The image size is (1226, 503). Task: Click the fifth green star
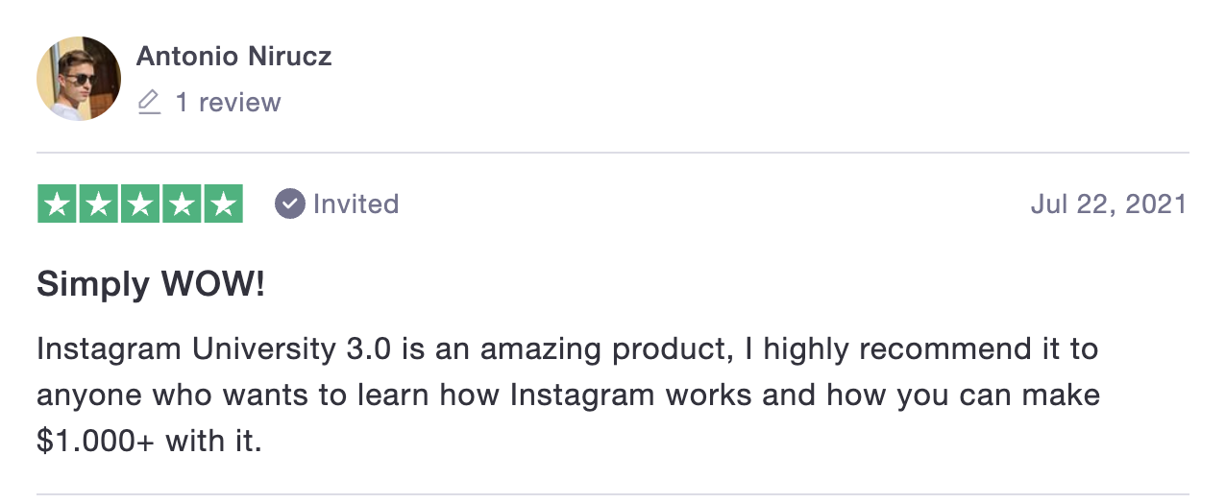point(223,204)
